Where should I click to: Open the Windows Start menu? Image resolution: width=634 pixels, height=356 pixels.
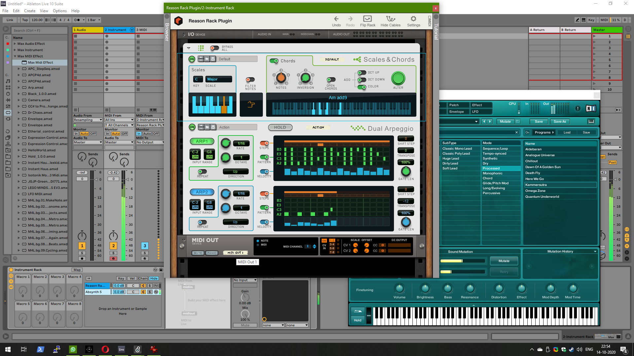(8, 349)
